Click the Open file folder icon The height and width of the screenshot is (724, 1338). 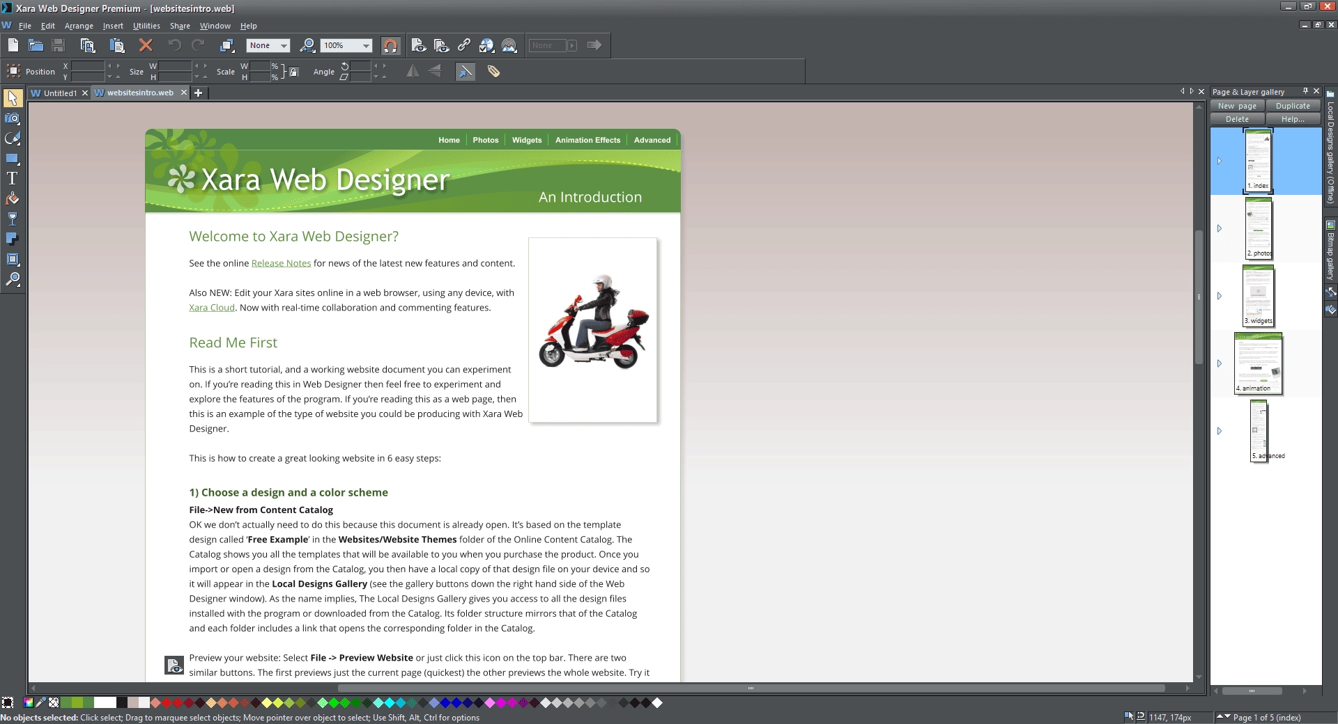coord(36,45)
